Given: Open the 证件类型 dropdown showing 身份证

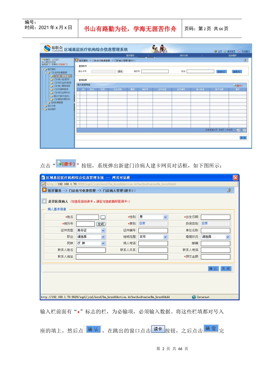Looking at the screenshot, I should [103, 230].
